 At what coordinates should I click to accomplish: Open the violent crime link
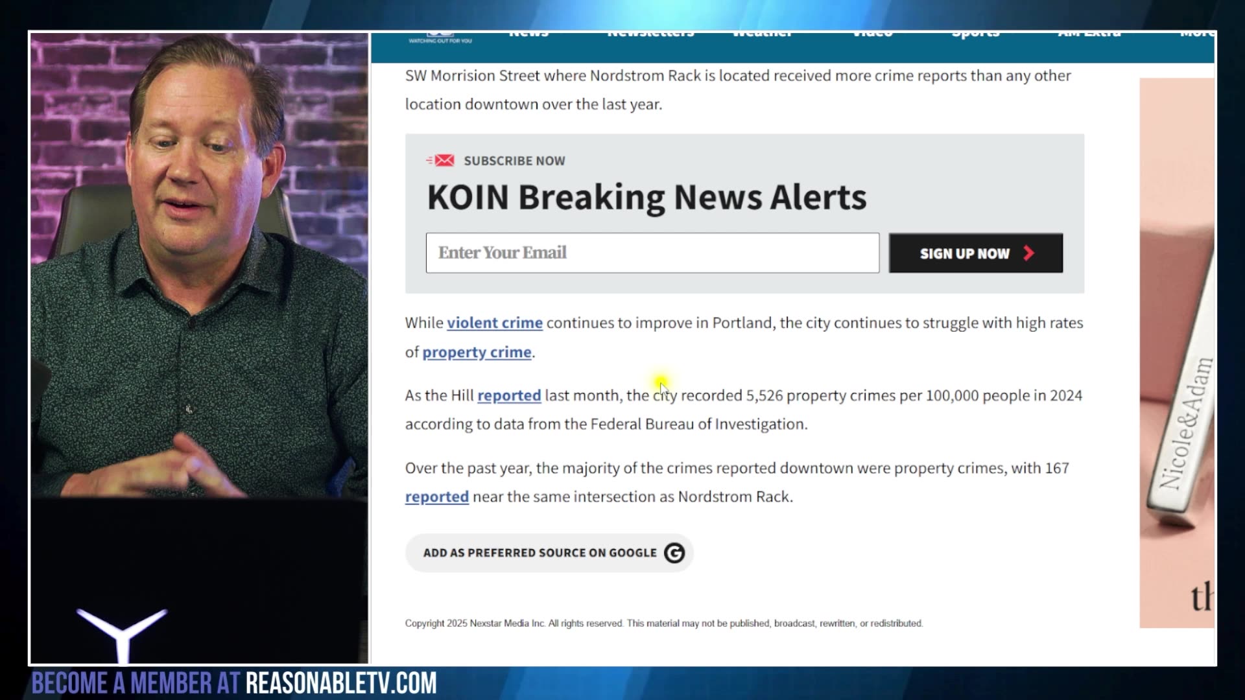point(495,323)
